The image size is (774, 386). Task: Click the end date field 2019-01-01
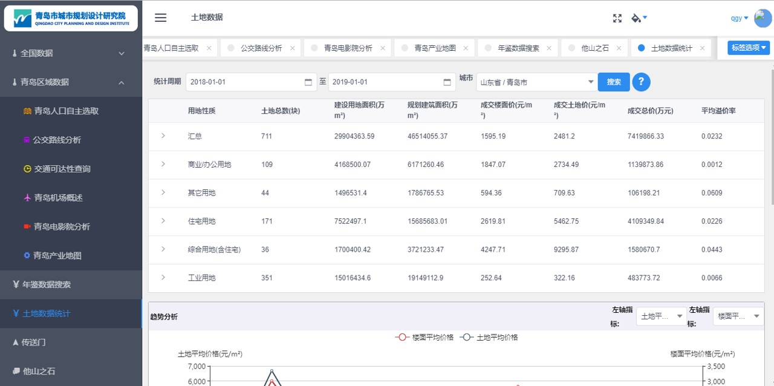(x=391, y=82)
